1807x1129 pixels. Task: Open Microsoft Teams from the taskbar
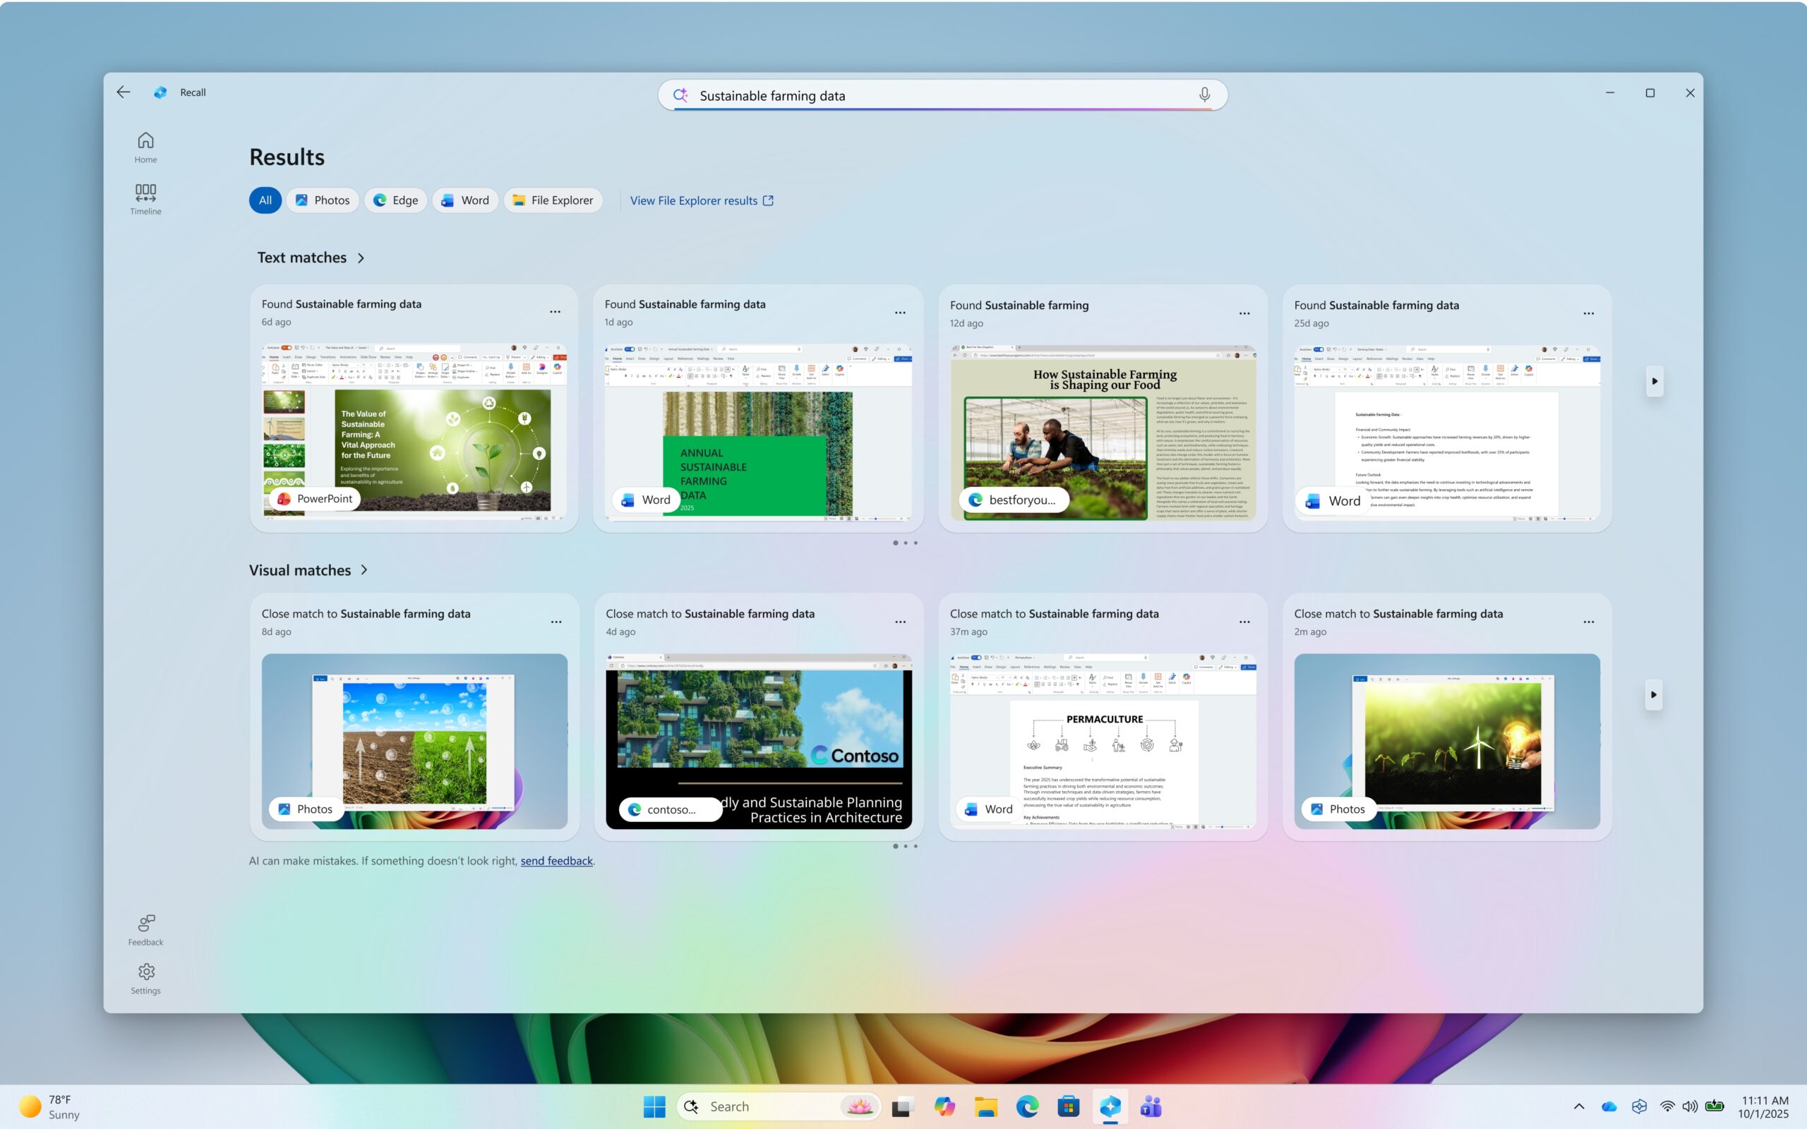tap(1151, 1106)
